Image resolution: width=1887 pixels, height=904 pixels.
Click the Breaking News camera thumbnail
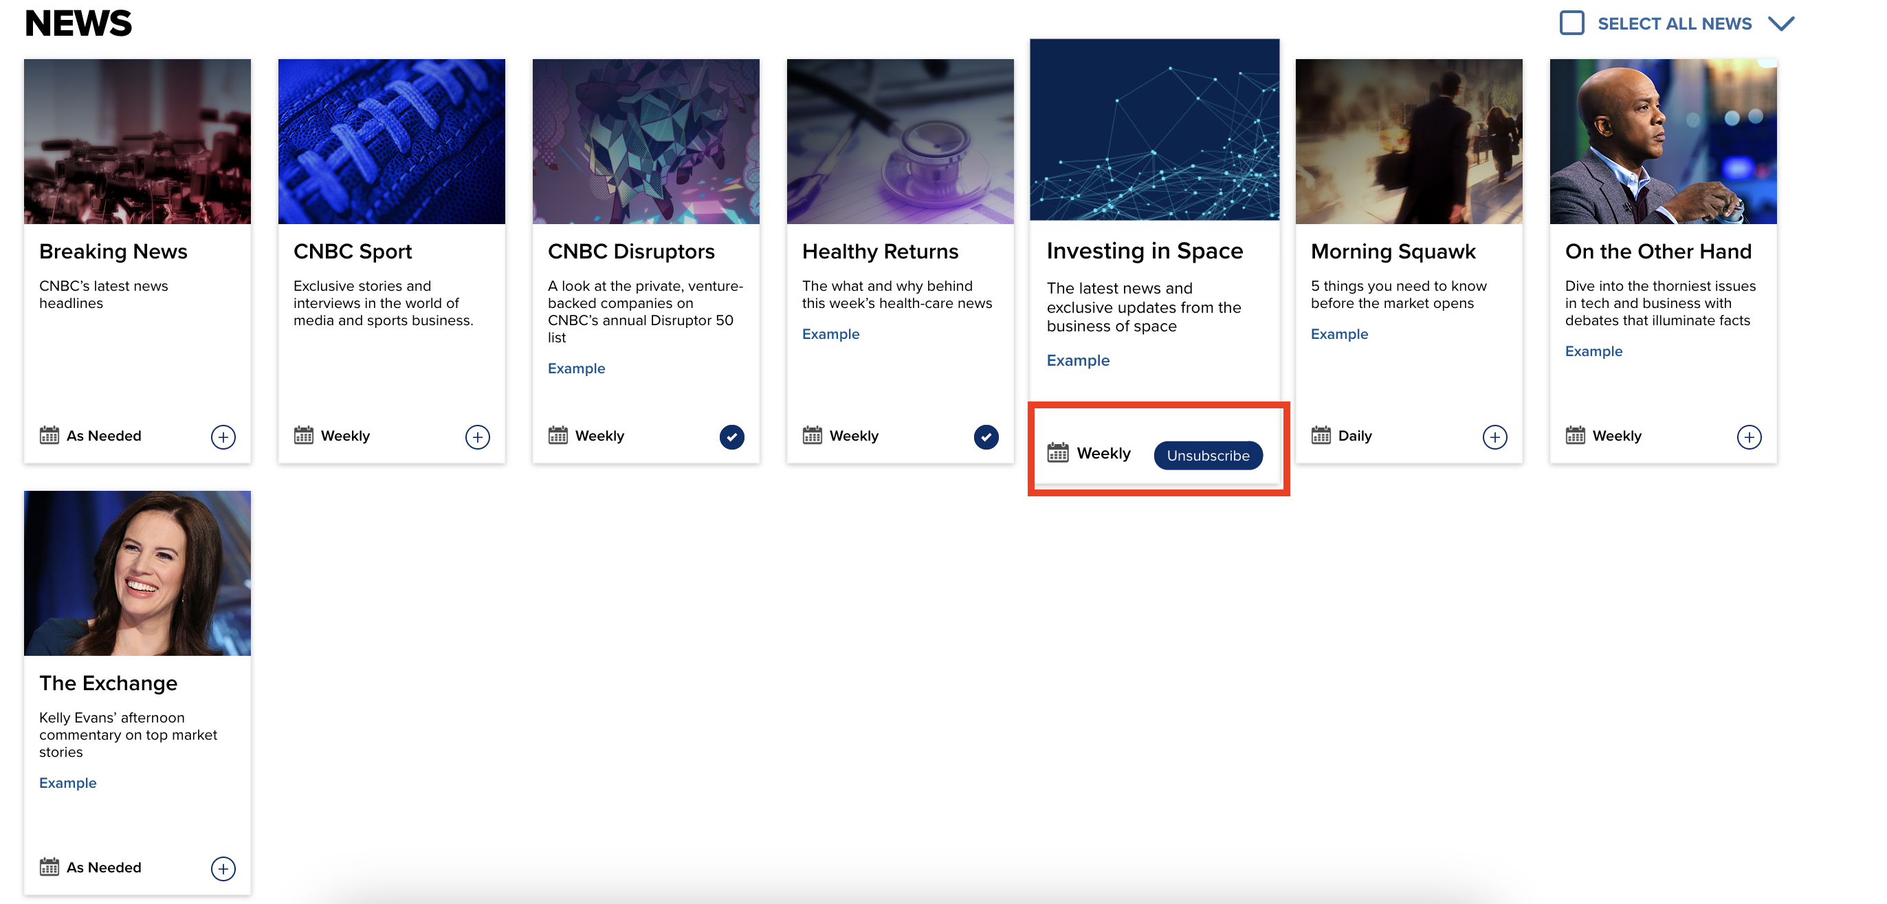(x=137, y=142)
